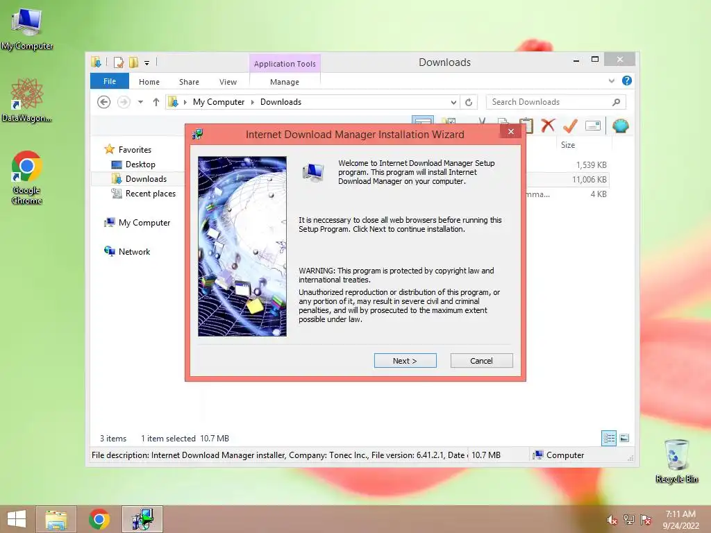The height and width of the screenshot is (533, 711).
Task: Click the orange checkmark toolbar icon
Action: pos(570,126)
